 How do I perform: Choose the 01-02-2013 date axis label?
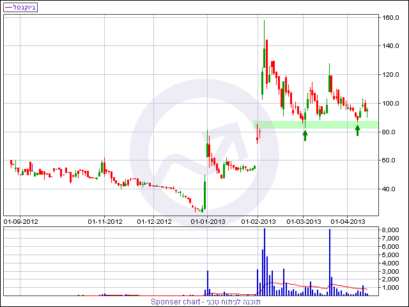pyautogui.click(x=259, y=222)
